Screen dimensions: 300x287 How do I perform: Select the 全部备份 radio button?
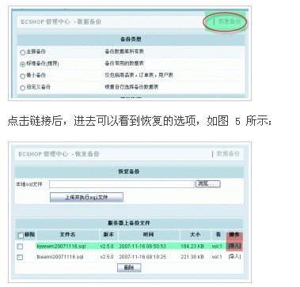tap(23, 52)
